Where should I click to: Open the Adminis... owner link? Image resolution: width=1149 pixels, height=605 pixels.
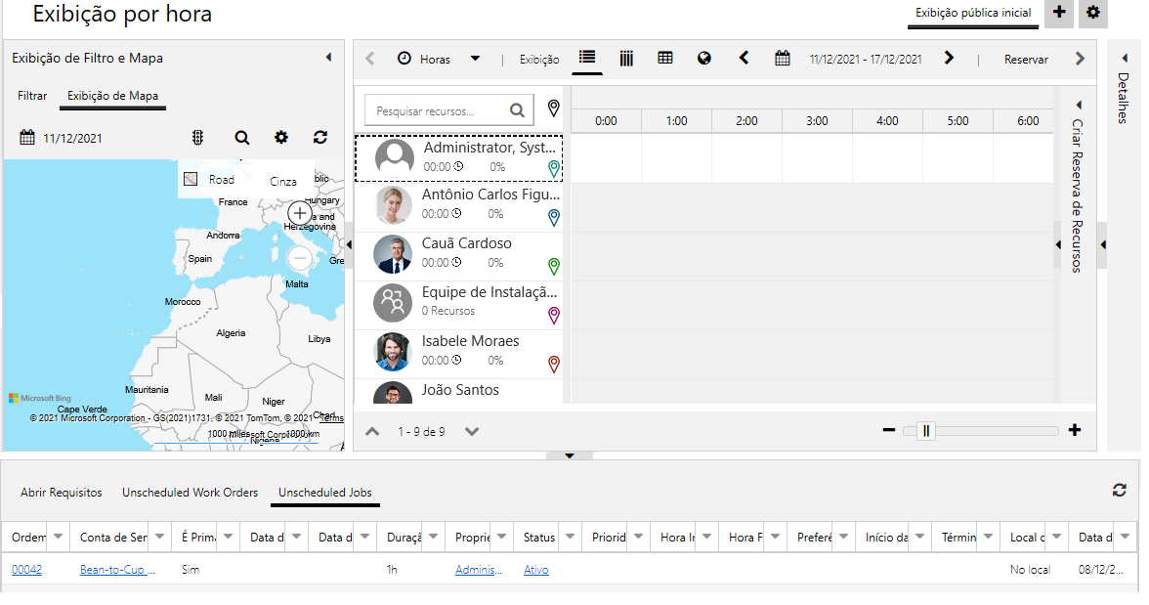479,570
